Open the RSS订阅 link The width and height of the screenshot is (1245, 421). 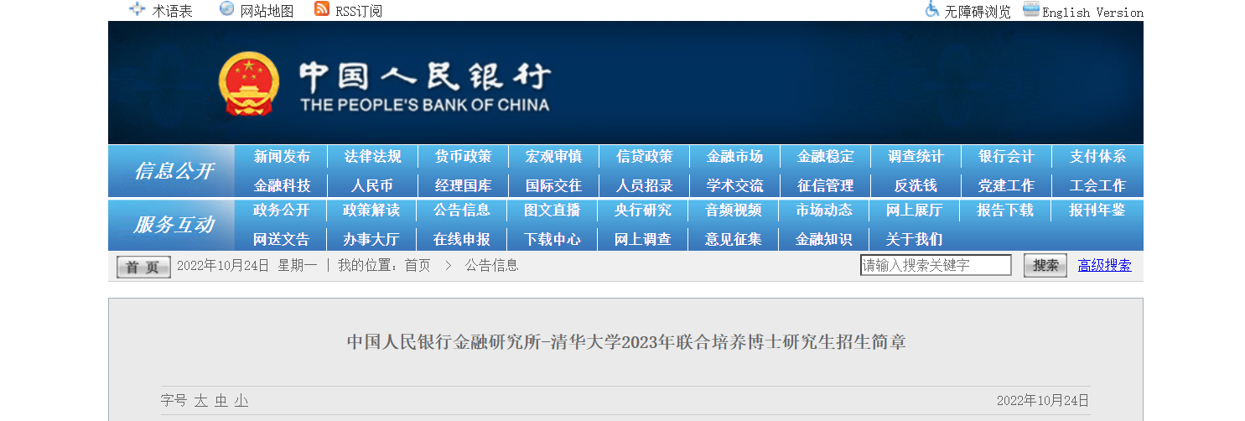[x=359, y=11]
